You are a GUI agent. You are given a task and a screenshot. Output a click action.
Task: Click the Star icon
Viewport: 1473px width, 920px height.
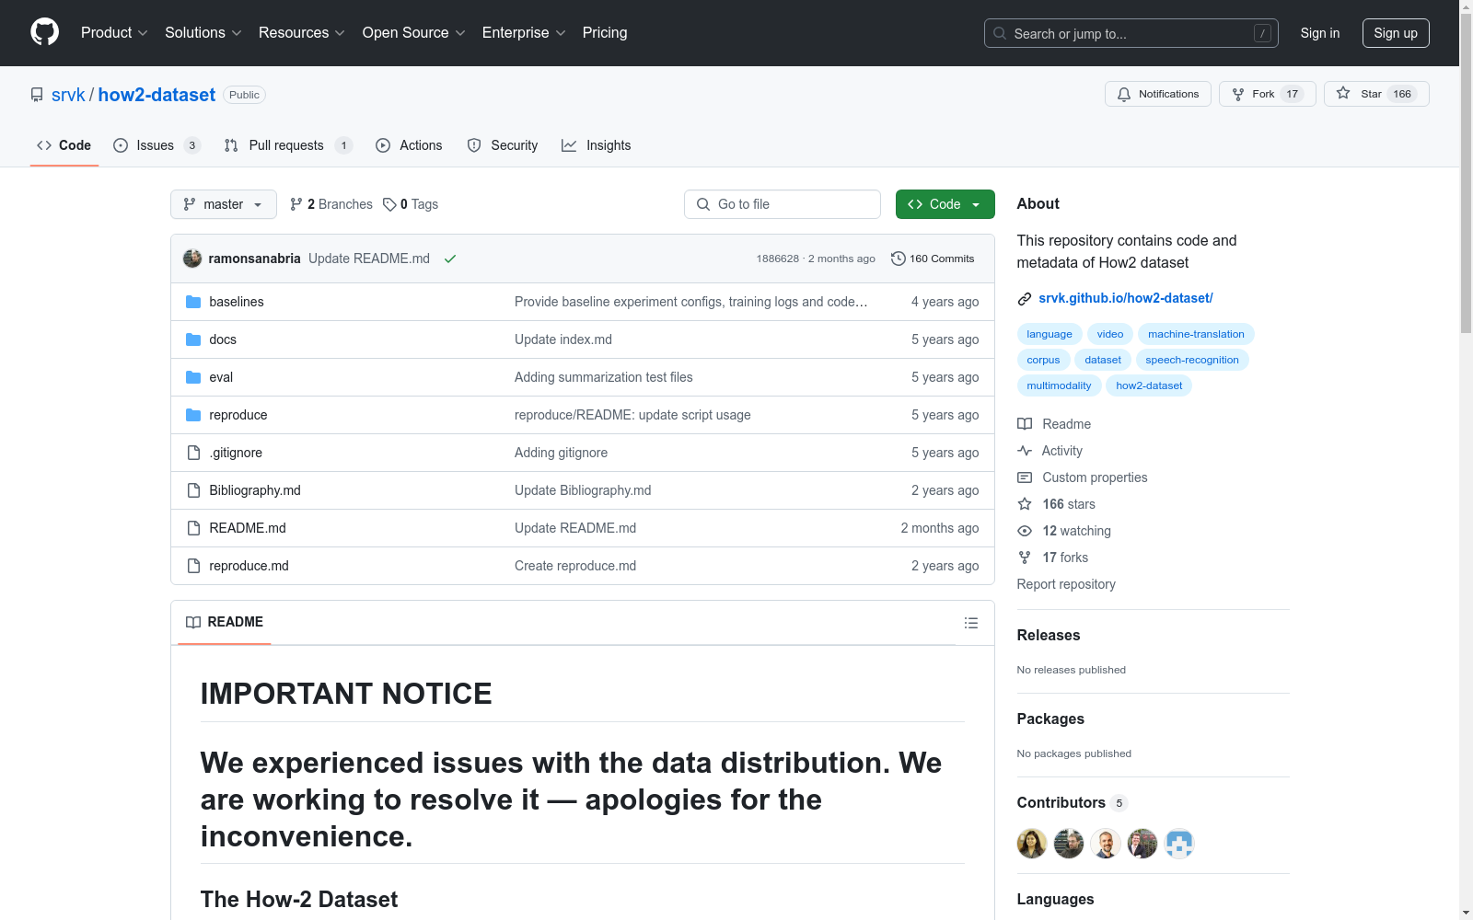tap(1343, 93)
